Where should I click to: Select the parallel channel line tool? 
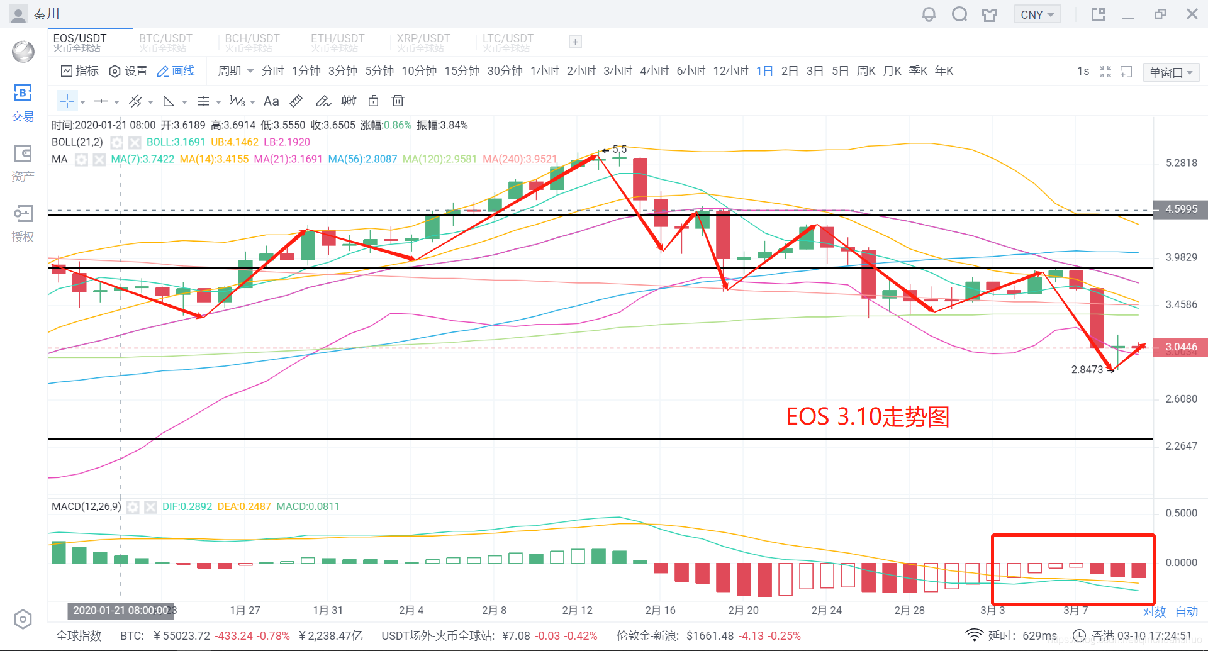point(135,101)
